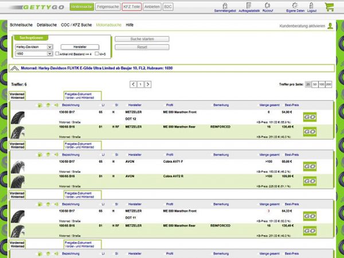Open Metzeler ME 880 Front DOT 12 tire image
344x258 pixels.
[x=18, y=118]
